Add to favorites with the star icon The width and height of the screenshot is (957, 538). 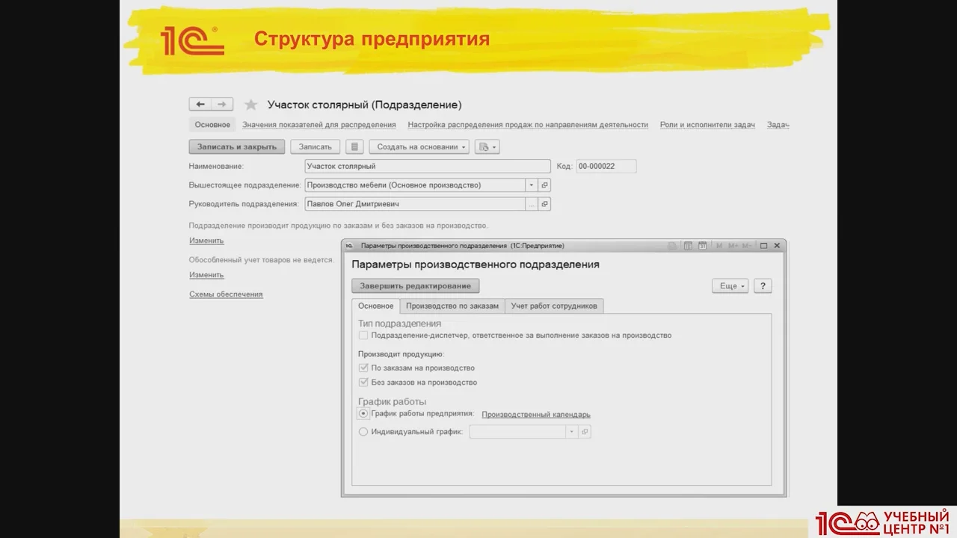[251, 105]
